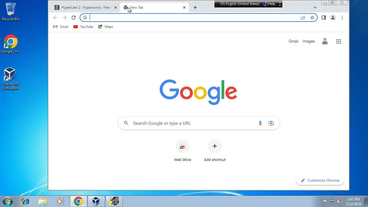368x207 pixels.
Task: Close the HyperCam 2 tab
Action: 116,7
